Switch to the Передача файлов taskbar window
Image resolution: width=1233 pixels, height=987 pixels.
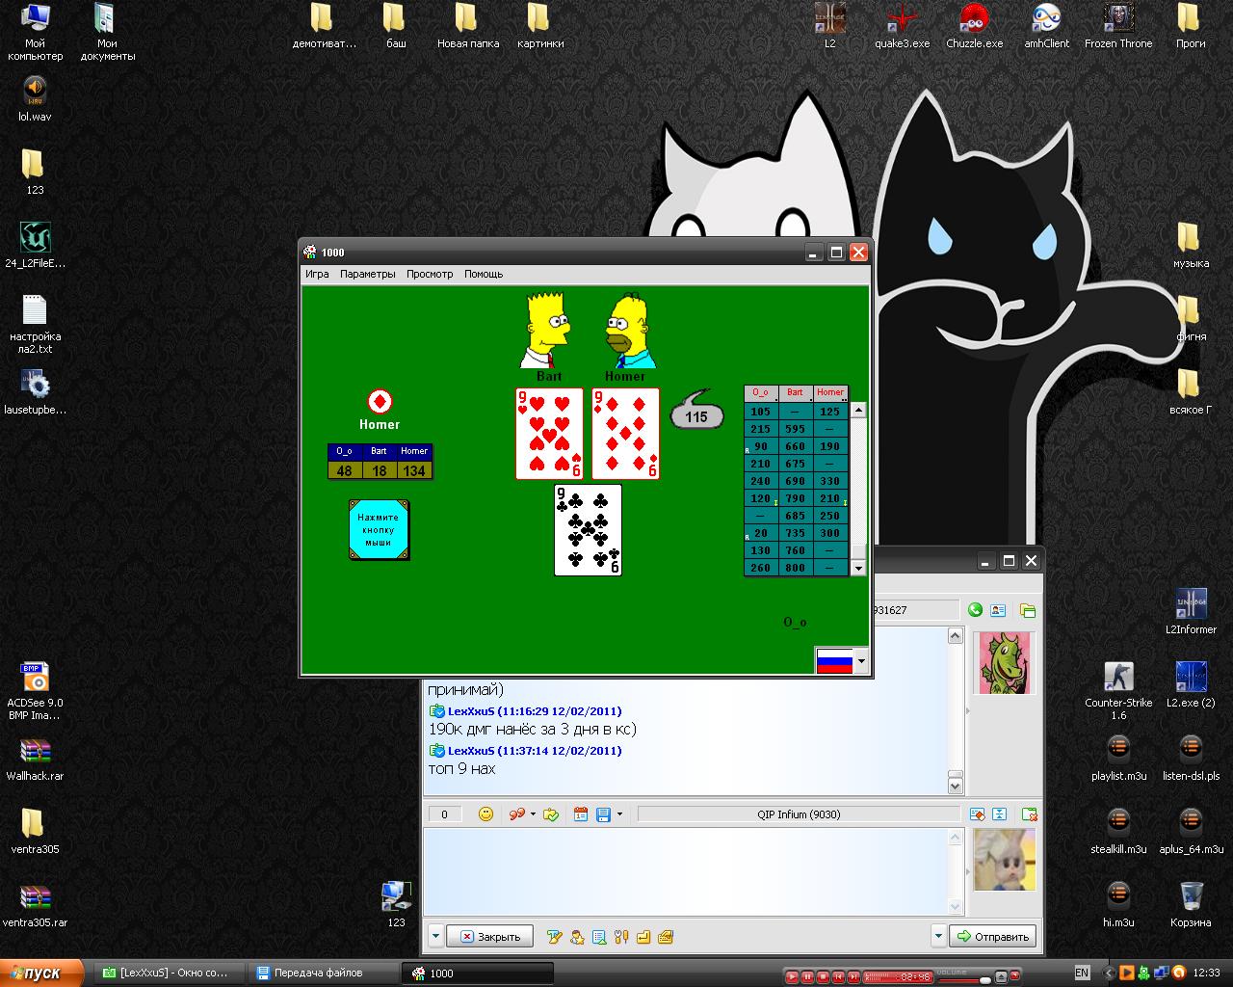324,974
